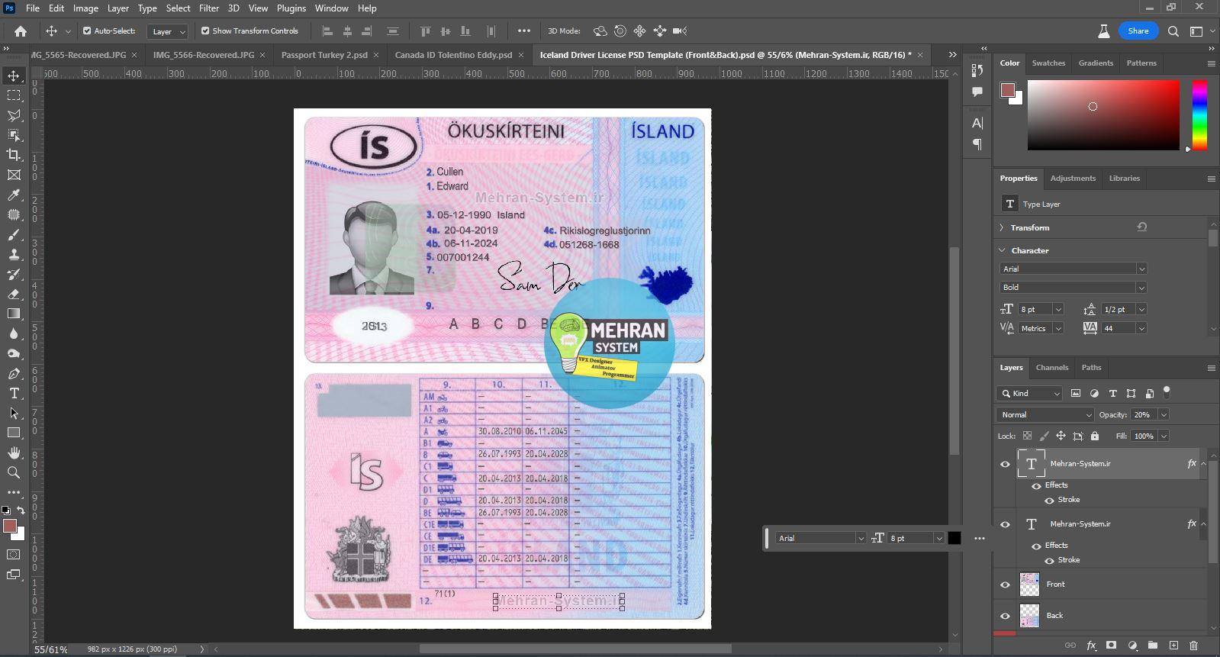Select the Eyedropper tool
Screen dimensions: 1220x657
coord(14,195)
